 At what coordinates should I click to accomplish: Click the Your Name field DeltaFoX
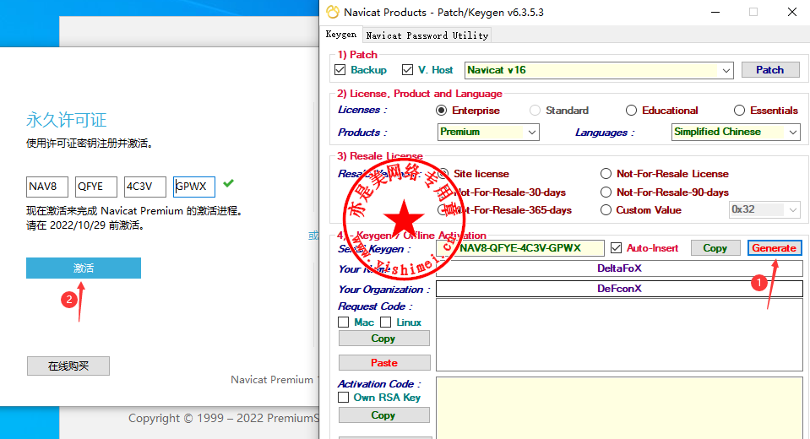point(619,268)
